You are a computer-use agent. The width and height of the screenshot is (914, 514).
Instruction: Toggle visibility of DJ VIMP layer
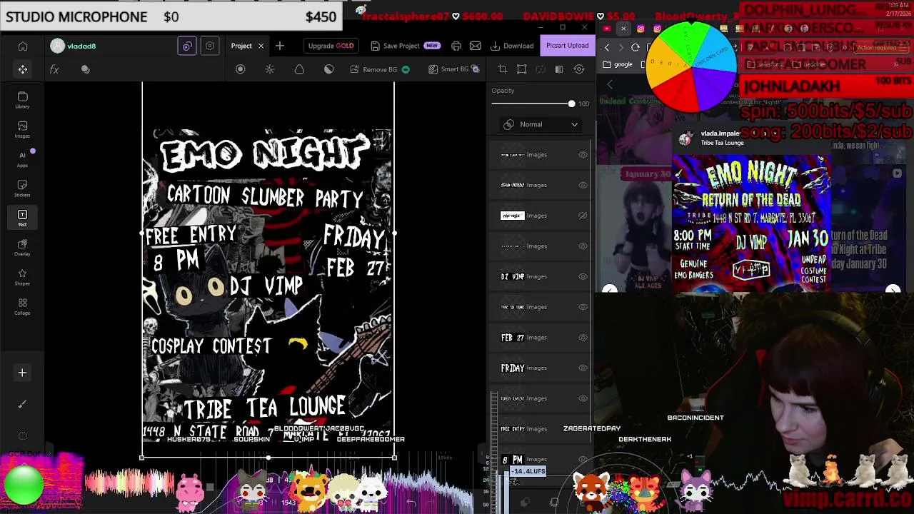click(583, 277)
